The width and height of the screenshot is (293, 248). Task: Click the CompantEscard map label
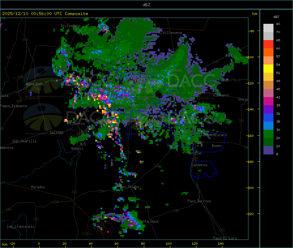click(x=214, y=135)
